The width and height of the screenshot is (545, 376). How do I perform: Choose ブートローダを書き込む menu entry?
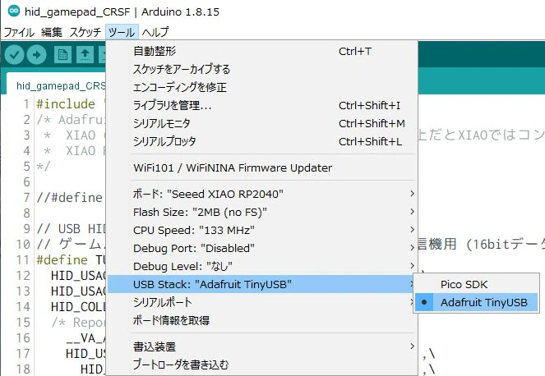[x=261, y=365]
